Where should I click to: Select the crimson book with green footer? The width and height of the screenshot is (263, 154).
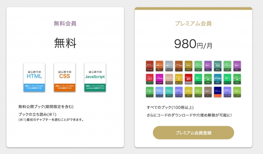point(150,79)
